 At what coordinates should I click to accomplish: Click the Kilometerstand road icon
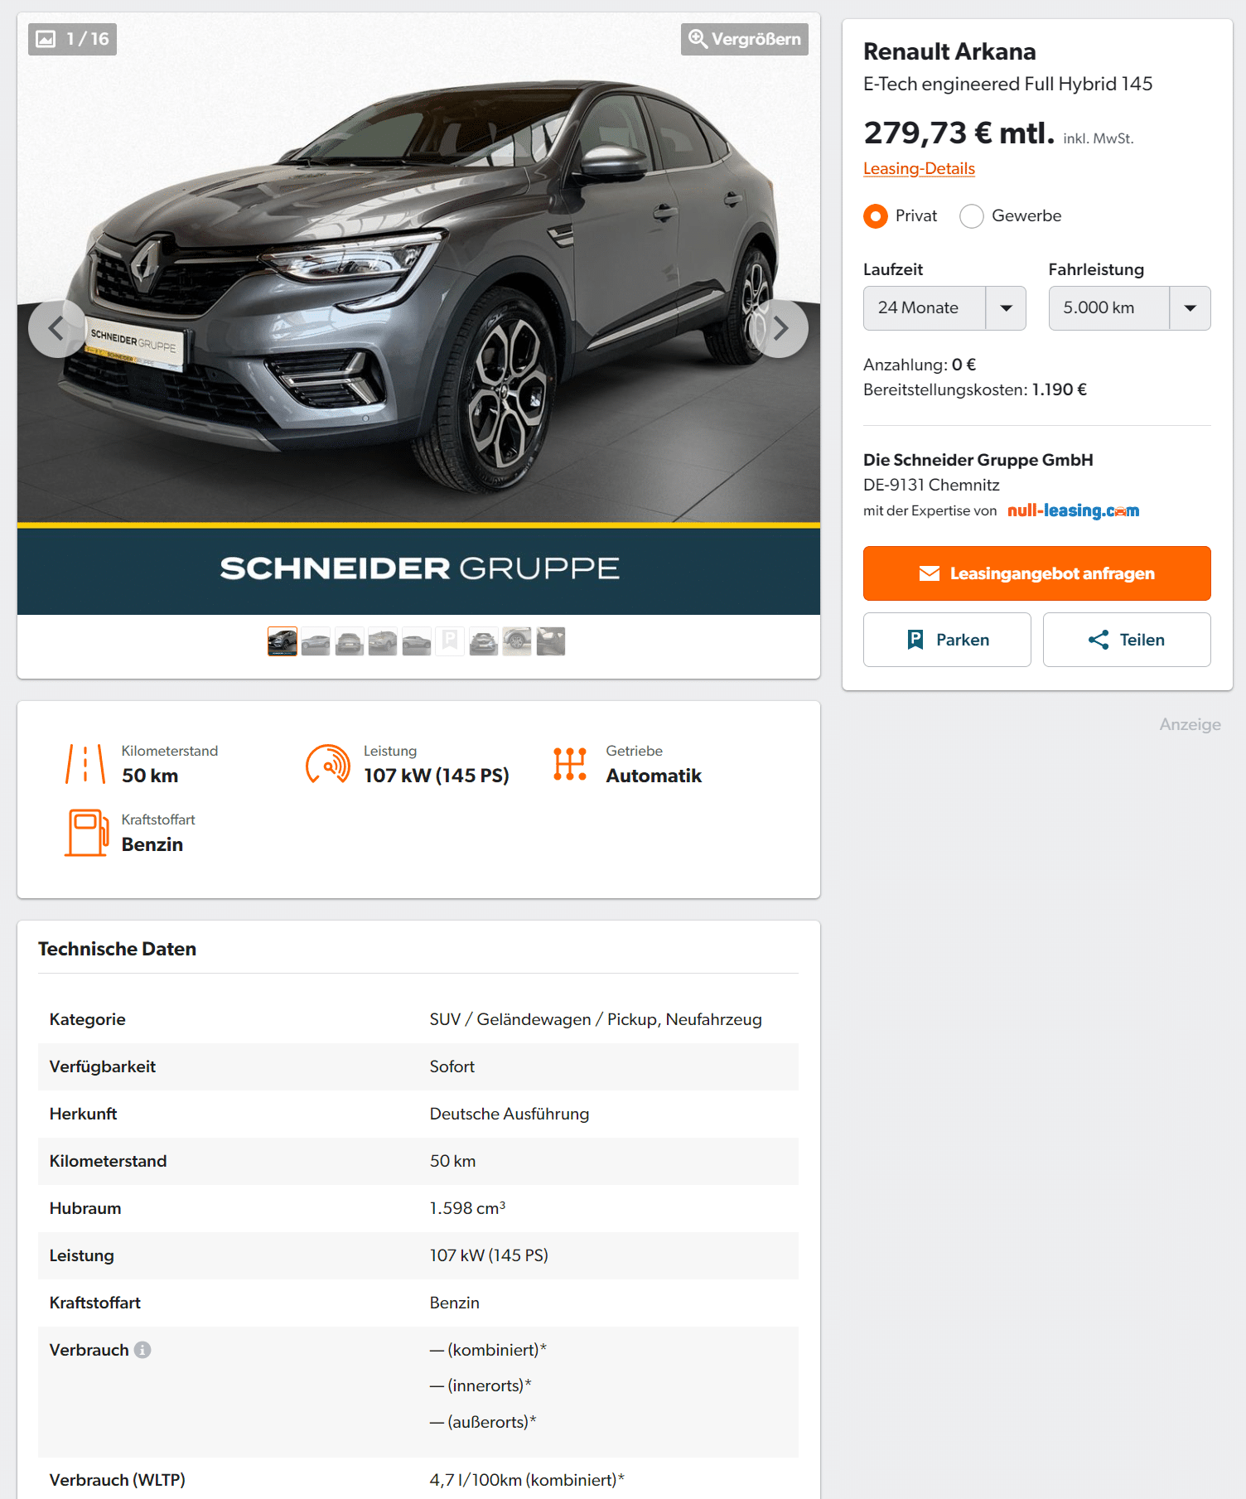click(x=85, y=764)
